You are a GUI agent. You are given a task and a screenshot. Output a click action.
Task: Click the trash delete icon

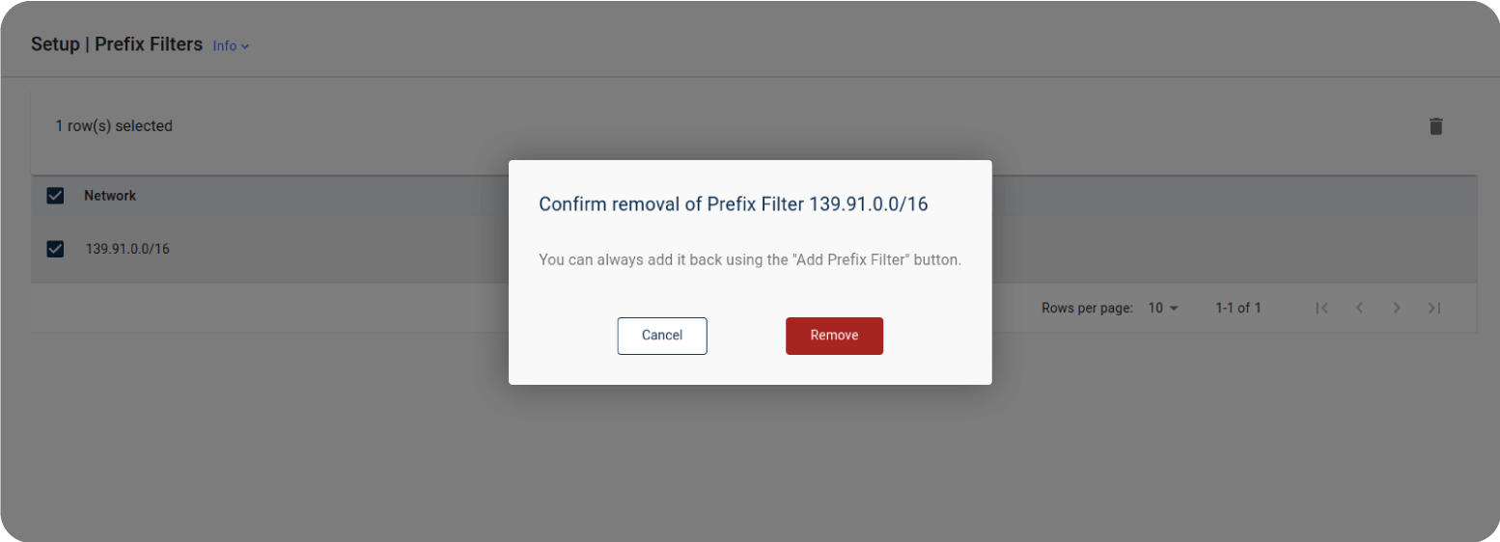[x=1436, y=126]
